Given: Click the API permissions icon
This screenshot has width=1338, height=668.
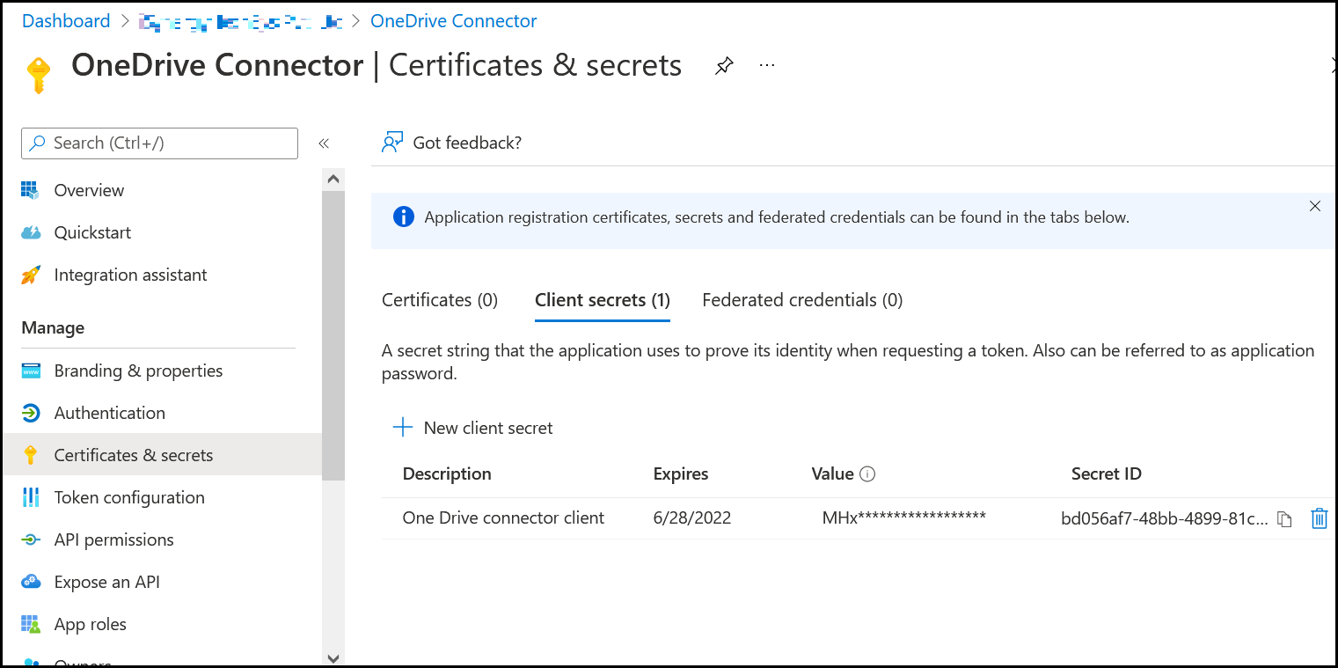Looking at the screenshot, I should [31, 540].
